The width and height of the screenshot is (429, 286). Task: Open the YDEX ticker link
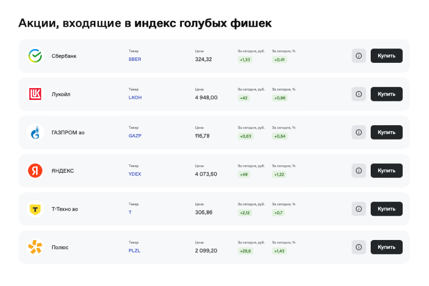click(x=135, y=174)
